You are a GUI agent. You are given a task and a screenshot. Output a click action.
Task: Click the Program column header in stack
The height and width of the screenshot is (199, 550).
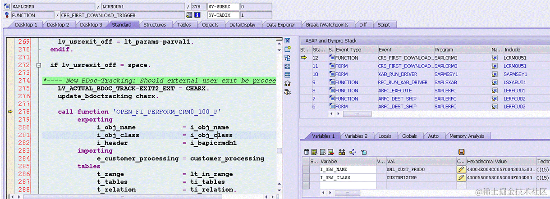pyautogui.click(x=462, y=50)
